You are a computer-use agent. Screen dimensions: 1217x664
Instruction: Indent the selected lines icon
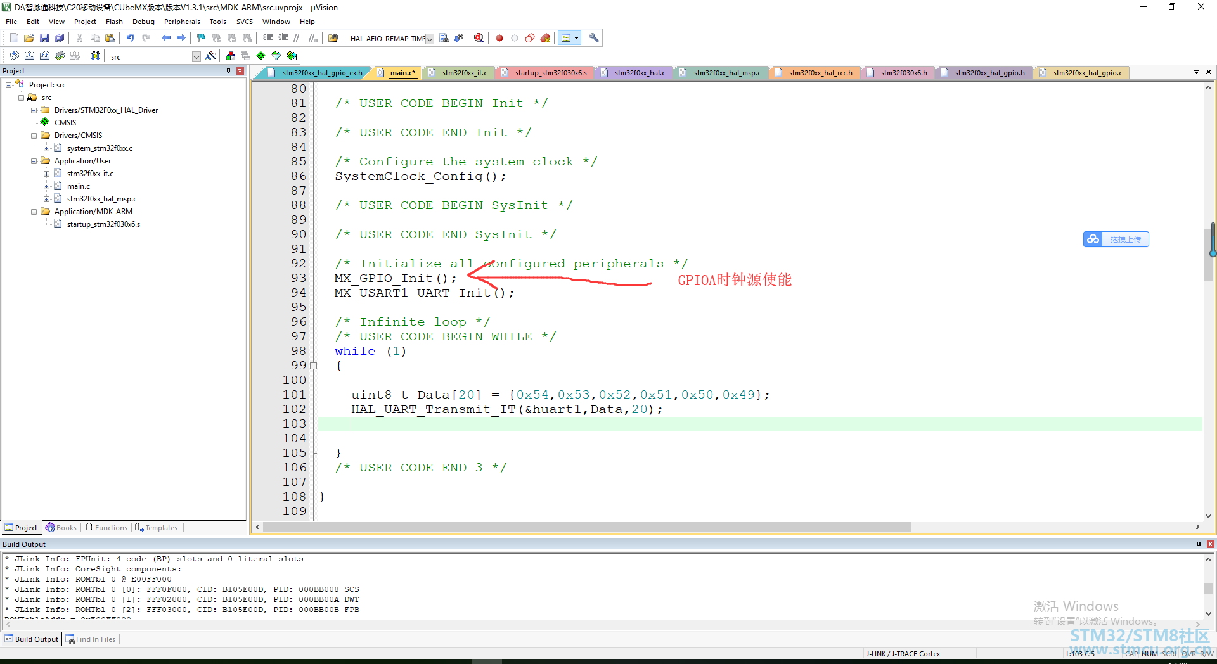pos(268,38)
